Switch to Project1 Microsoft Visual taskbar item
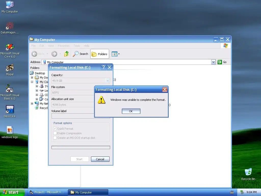The width and height of the screenshot is (261, 196). point(48,192)
